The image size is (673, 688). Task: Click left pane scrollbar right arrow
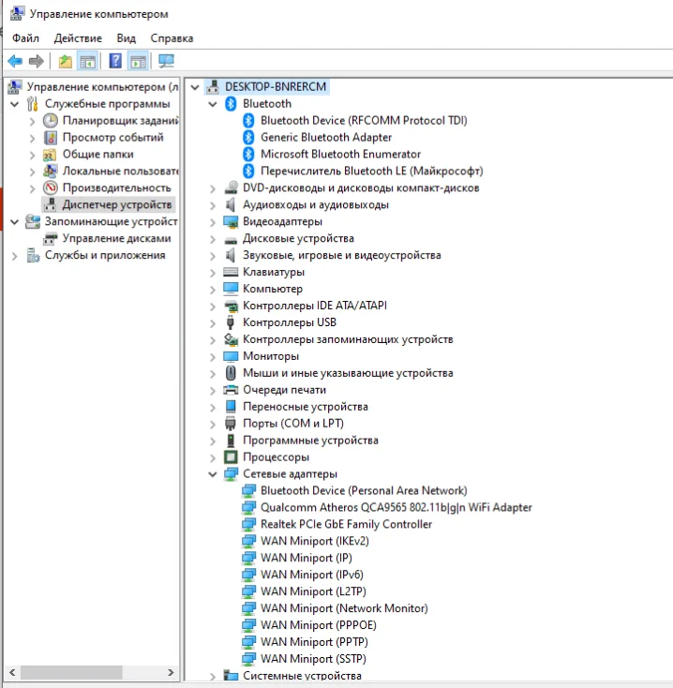coord(171,672)
